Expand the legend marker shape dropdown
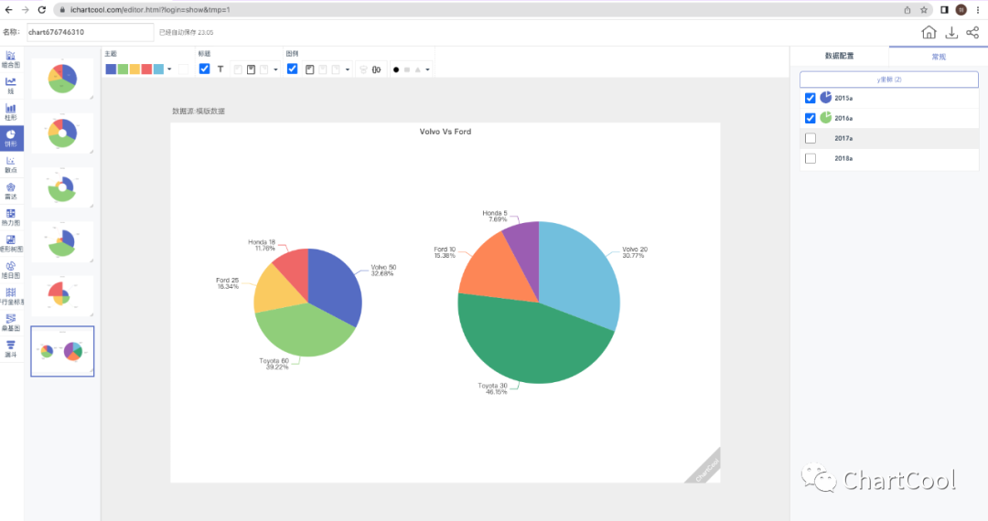The height and width of the screenshot is (521, 988). (428, 69)
